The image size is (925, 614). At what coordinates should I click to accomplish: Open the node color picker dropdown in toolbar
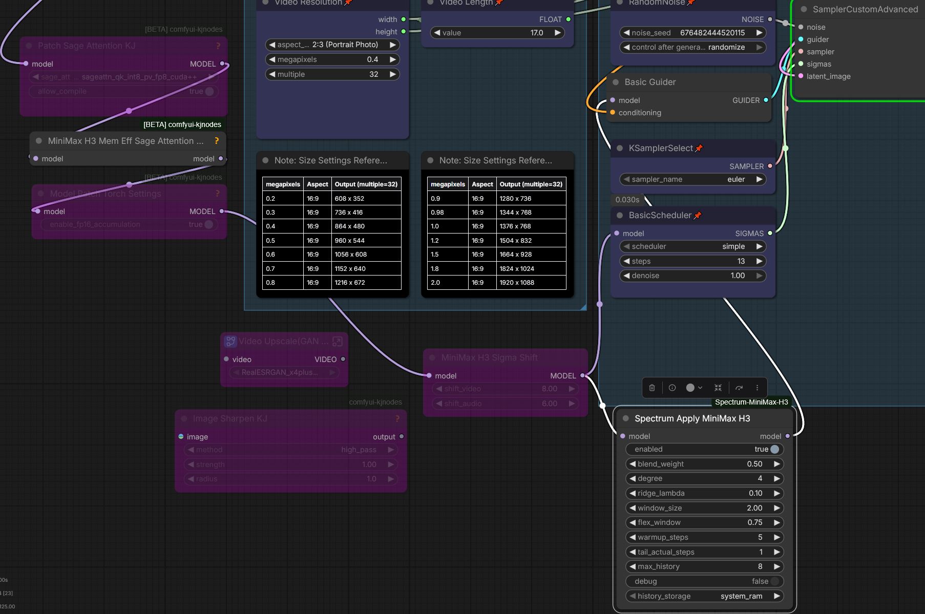pyautogui.click(x=694, y=388)
